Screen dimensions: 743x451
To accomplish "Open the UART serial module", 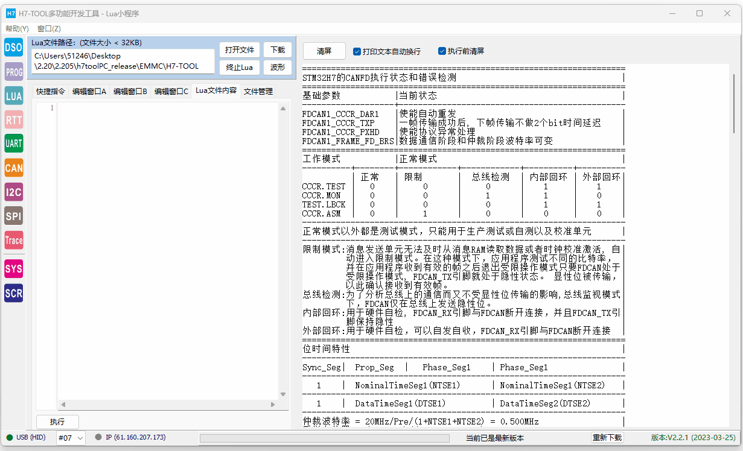I will 13,143.
